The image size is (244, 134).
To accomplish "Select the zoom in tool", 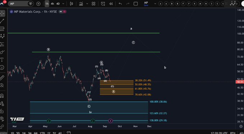I will (x=2, y=85).
